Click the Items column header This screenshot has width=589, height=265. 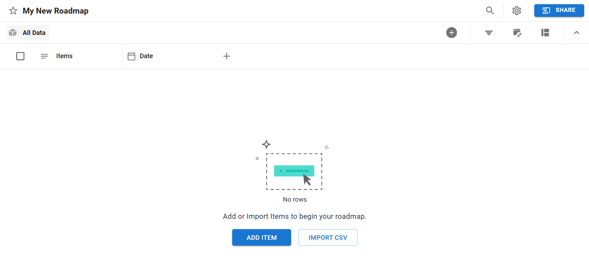[64, 56]
